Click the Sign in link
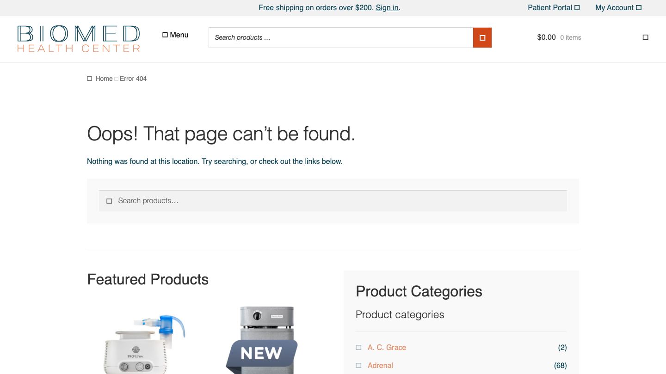666x374 pixels. tap(387, 8)
